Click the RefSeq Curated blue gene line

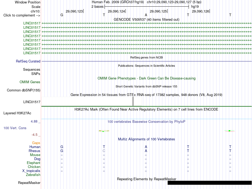(x=146, y=61)
